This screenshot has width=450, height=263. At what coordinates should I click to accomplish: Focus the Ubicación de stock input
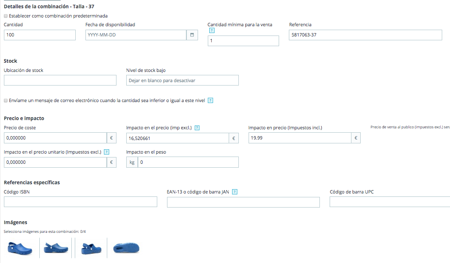click(60, 80)
